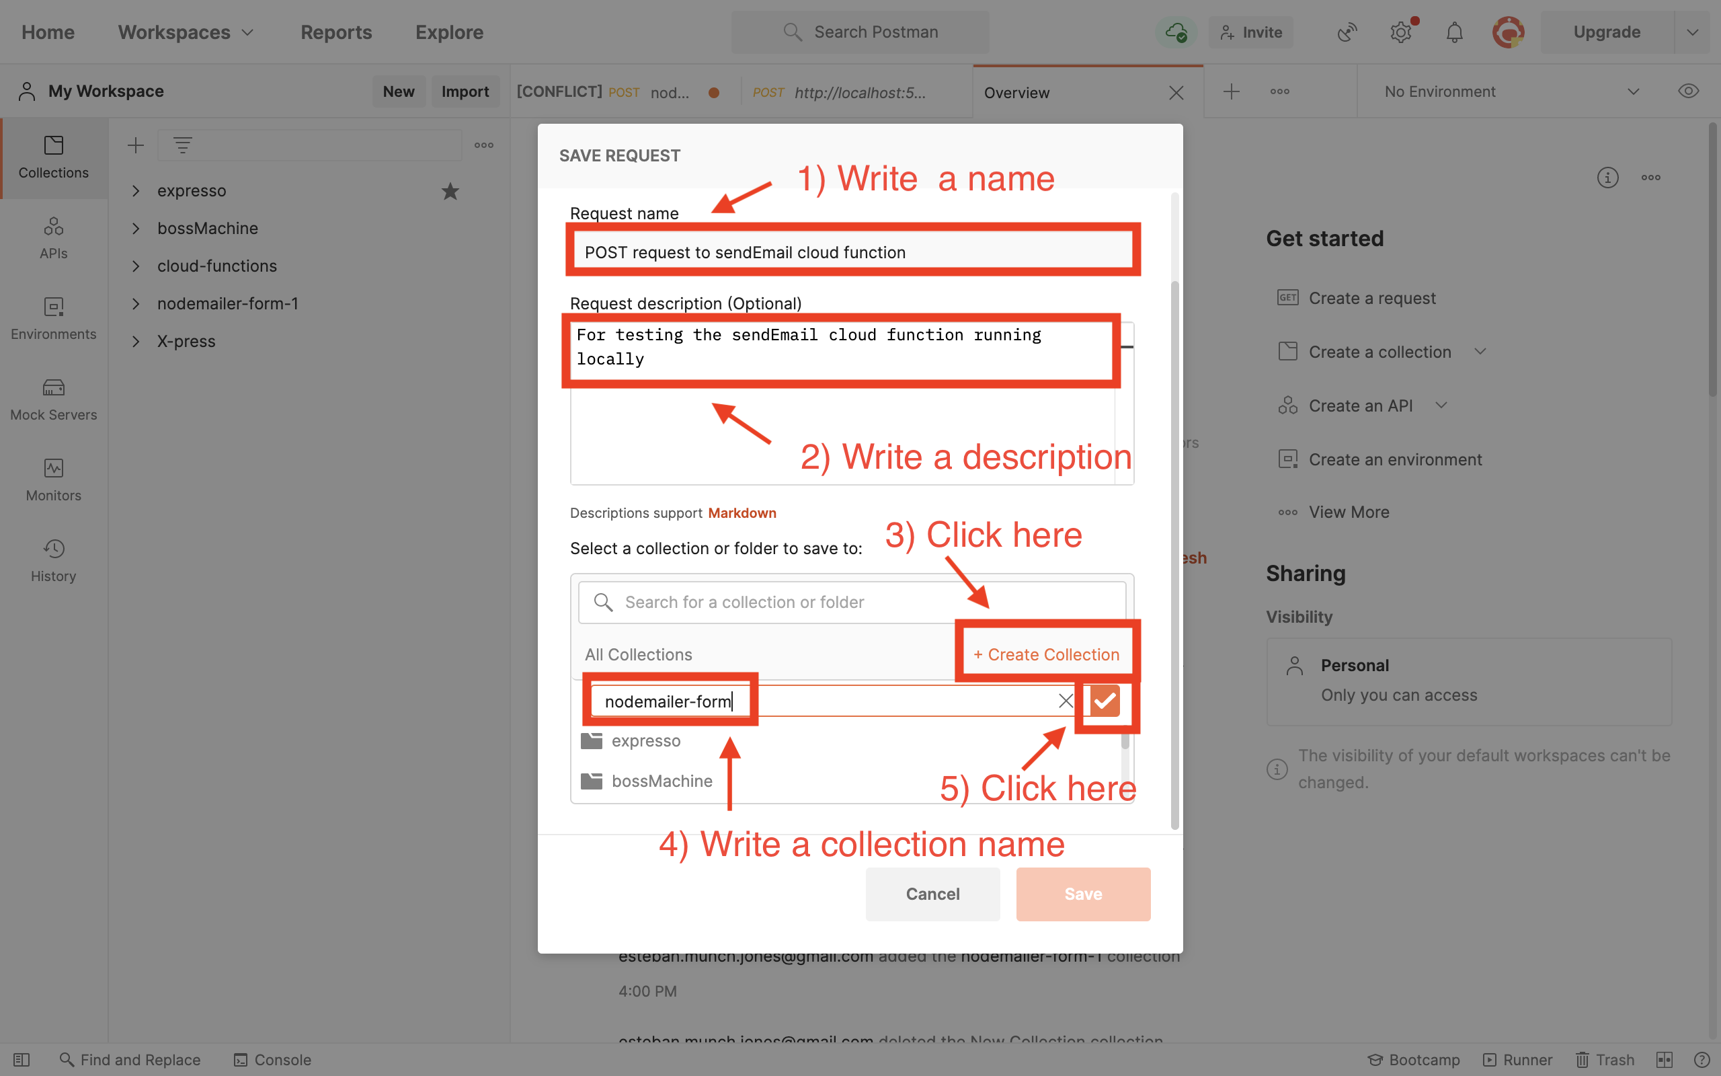Switch to the Overview tab
1721x1076 pixels.
pyautogui.click(x=1016, y=93)
